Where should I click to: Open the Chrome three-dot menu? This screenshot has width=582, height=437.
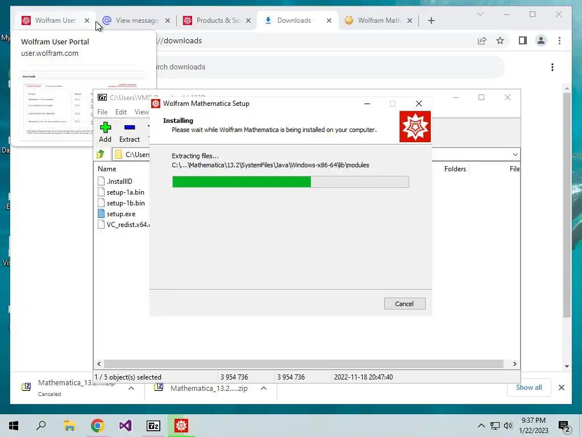pyautogui.click(x=559, y=40)
